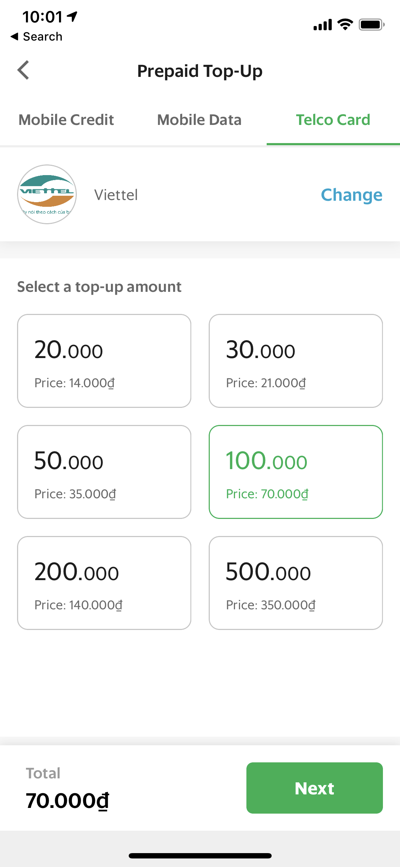This screenshot has width=400, height=867.
Task: Select the Telco Card tab
Action: pyautogui.click(x=333, y=120)
